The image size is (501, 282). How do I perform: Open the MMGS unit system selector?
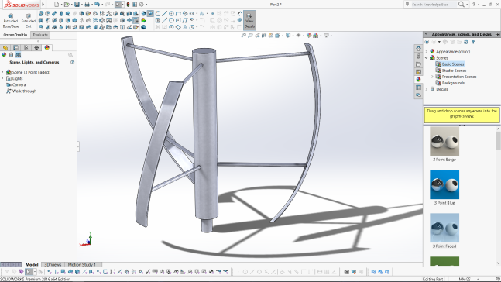click(468, 279)
